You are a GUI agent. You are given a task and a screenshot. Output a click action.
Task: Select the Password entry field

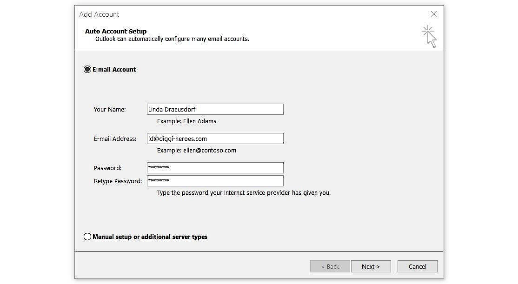[215, 167]
